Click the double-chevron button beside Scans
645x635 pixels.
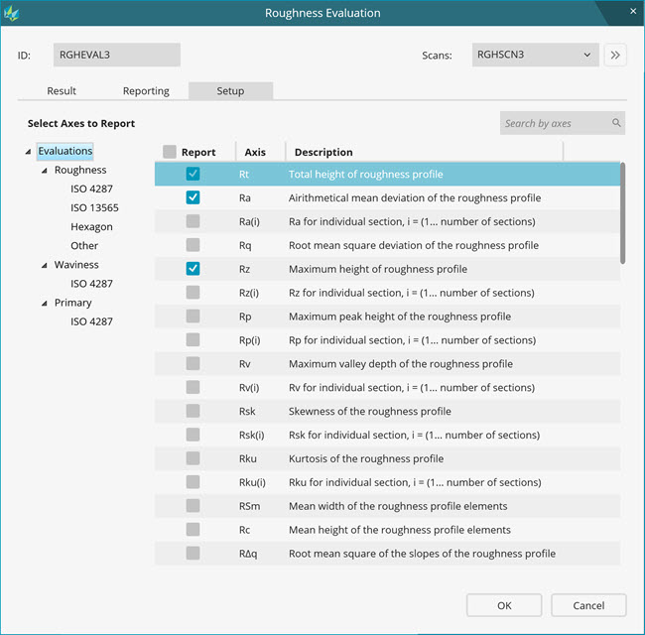tap(615, 55)
